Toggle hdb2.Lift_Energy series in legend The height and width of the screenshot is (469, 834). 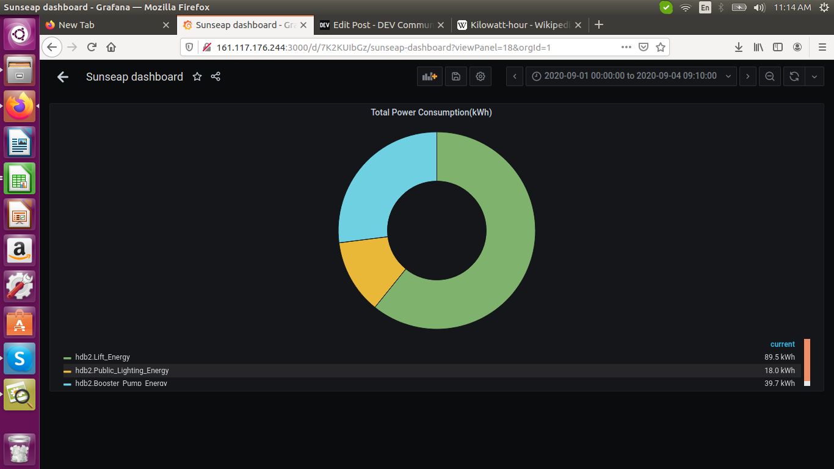tap(103, 357)
